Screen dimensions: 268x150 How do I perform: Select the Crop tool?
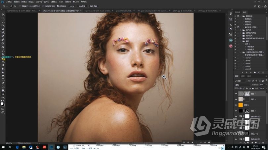pos(3,29)
